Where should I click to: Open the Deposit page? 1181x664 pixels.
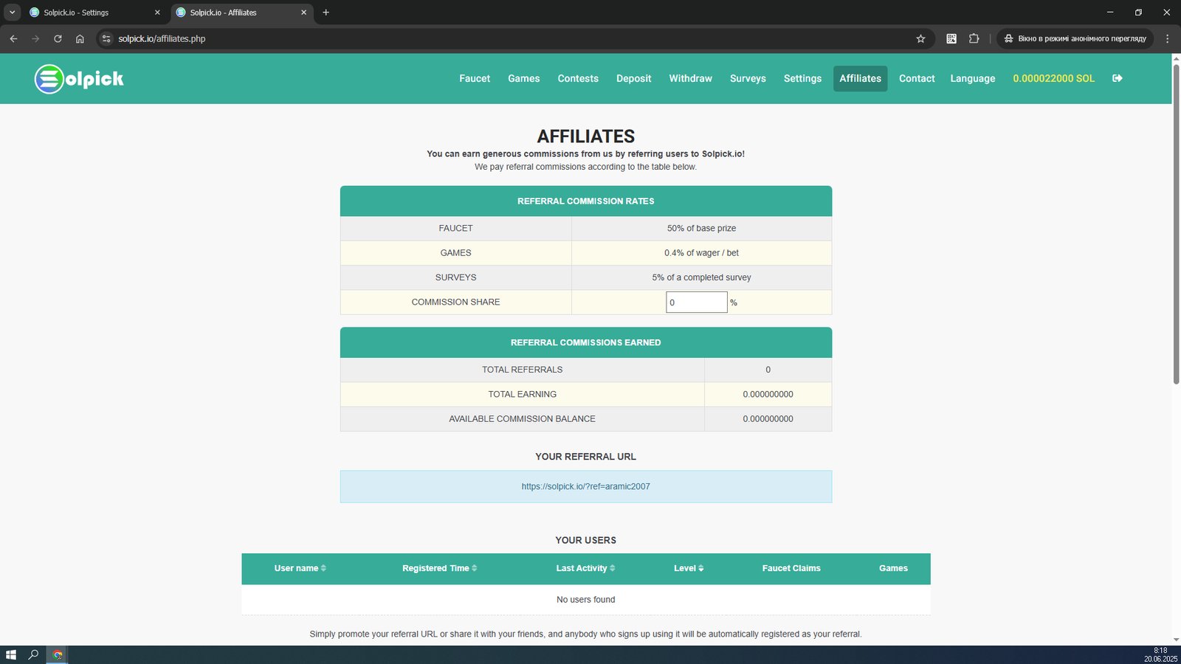[634, 78]
